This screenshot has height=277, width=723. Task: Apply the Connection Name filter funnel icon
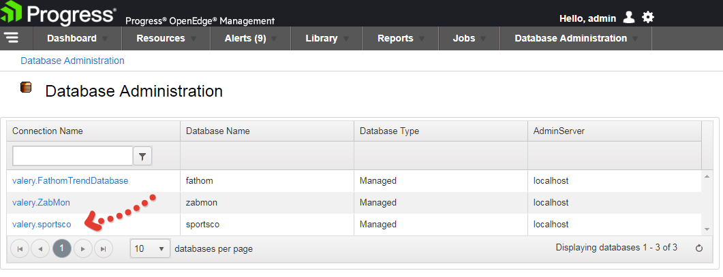click(142, 157)
